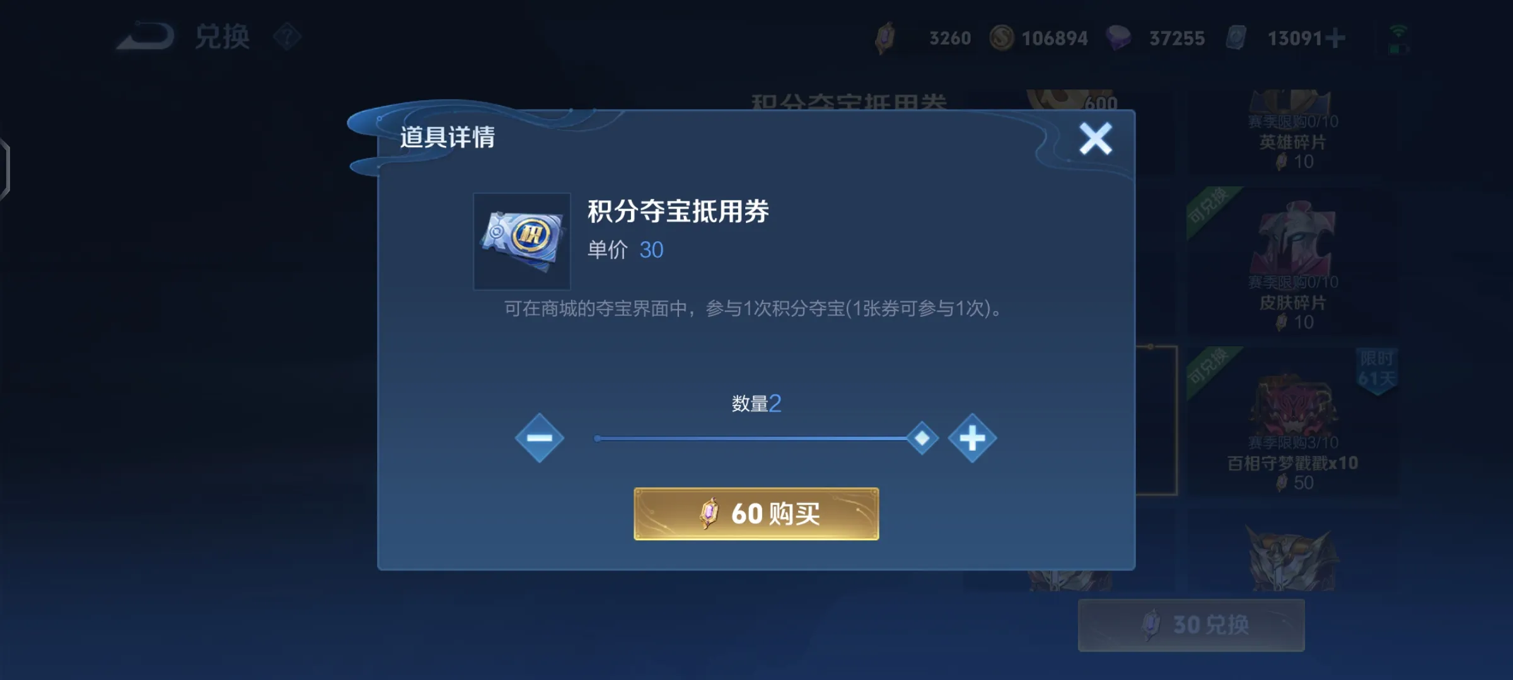Click the purple gem currency icon showing 3260
1513x680 pixels.
point(885,38)
